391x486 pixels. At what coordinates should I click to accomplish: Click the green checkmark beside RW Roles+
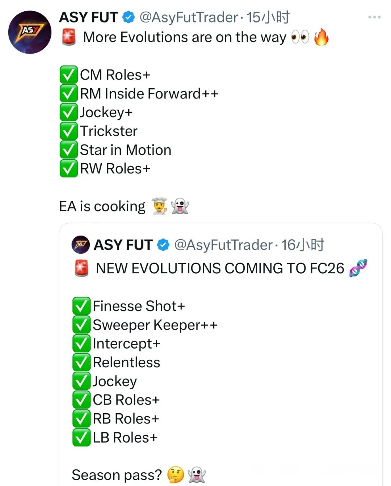coord(69,169)
